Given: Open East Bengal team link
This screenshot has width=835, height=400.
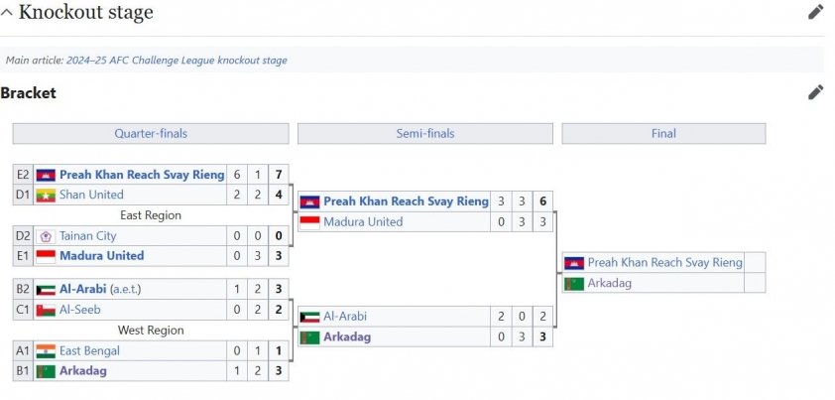Looking at the screenshot, I should (89, 351).
